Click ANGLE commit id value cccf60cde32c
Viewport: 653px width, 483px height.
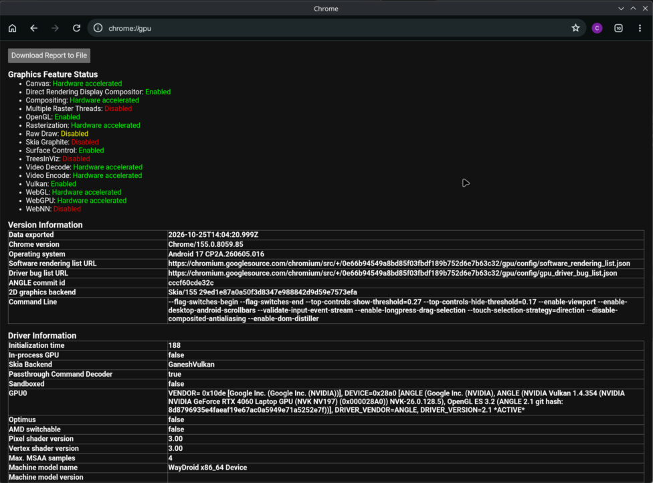coord(191,283)
